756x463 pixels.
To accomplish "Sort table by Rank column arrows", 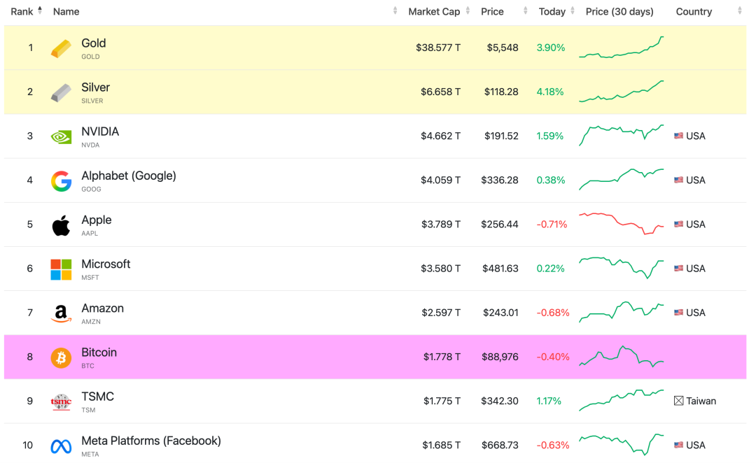I will point(40,10).
